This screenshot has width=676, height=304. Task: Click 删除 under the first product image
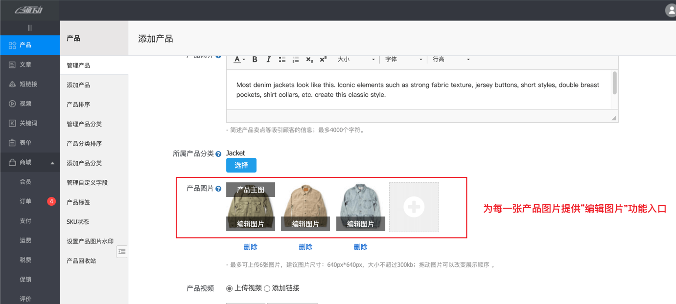click(250, 246)
